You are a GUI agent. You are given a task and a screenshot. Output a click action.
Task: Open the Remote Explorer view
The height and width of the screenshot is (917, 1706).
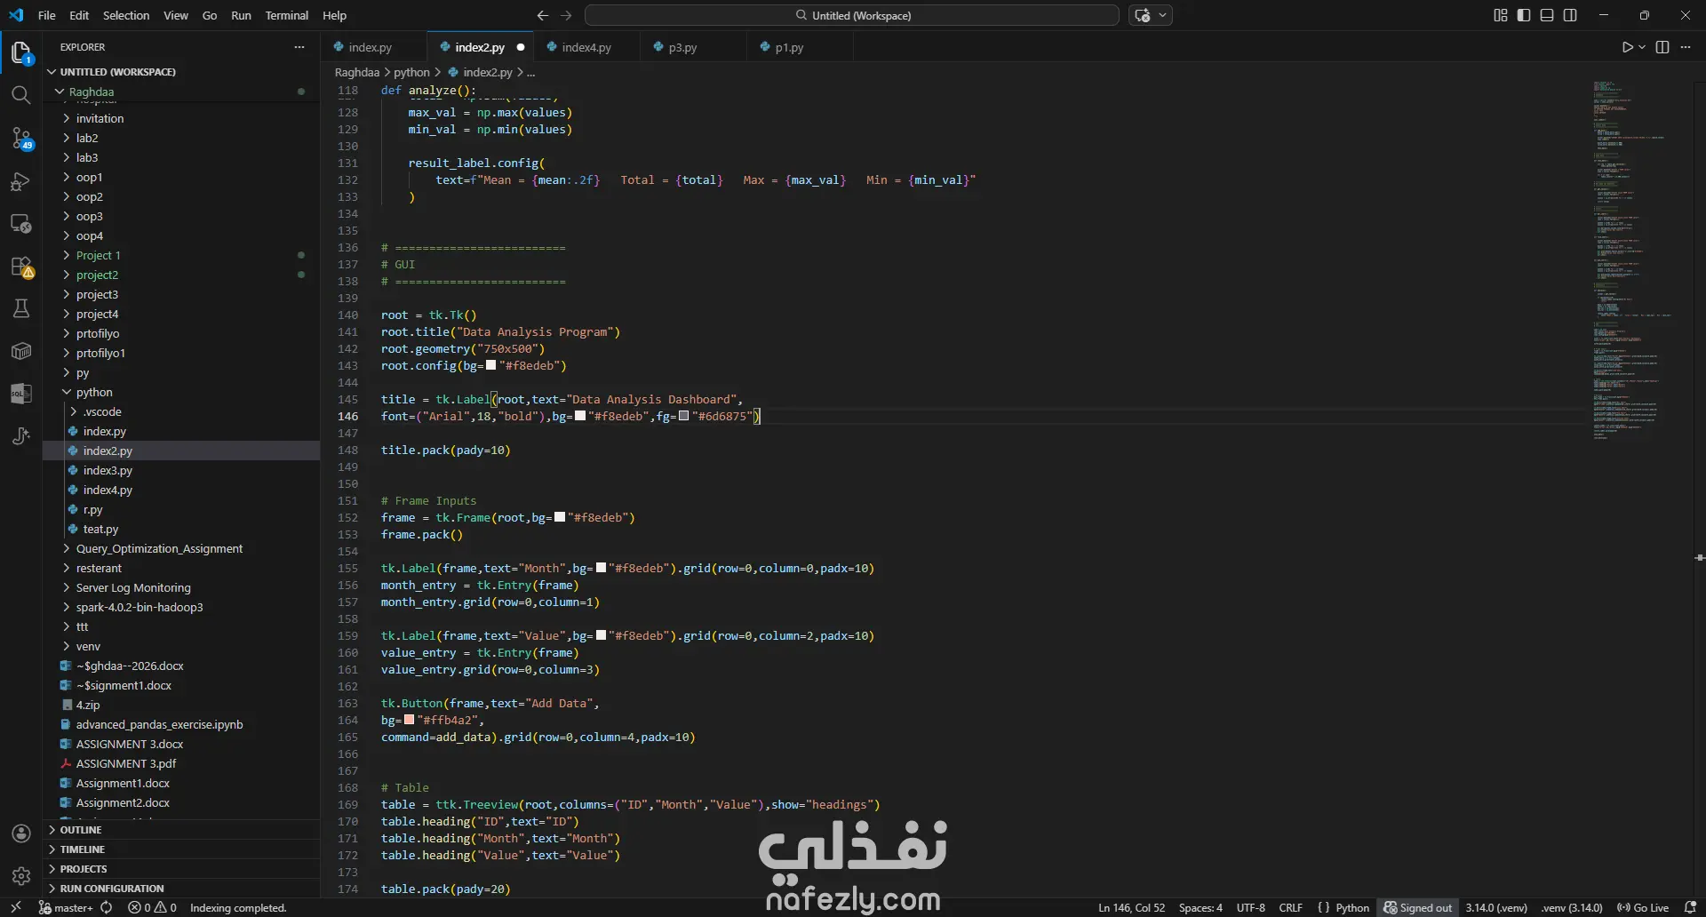pyautogui.click(x=21, y=224)
